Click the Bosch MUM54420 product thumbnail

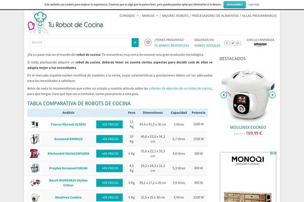tap(35, 182)
